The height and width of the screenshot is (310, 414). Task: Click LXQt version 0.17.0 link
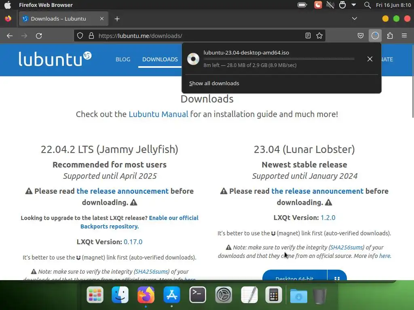[133, 242]
